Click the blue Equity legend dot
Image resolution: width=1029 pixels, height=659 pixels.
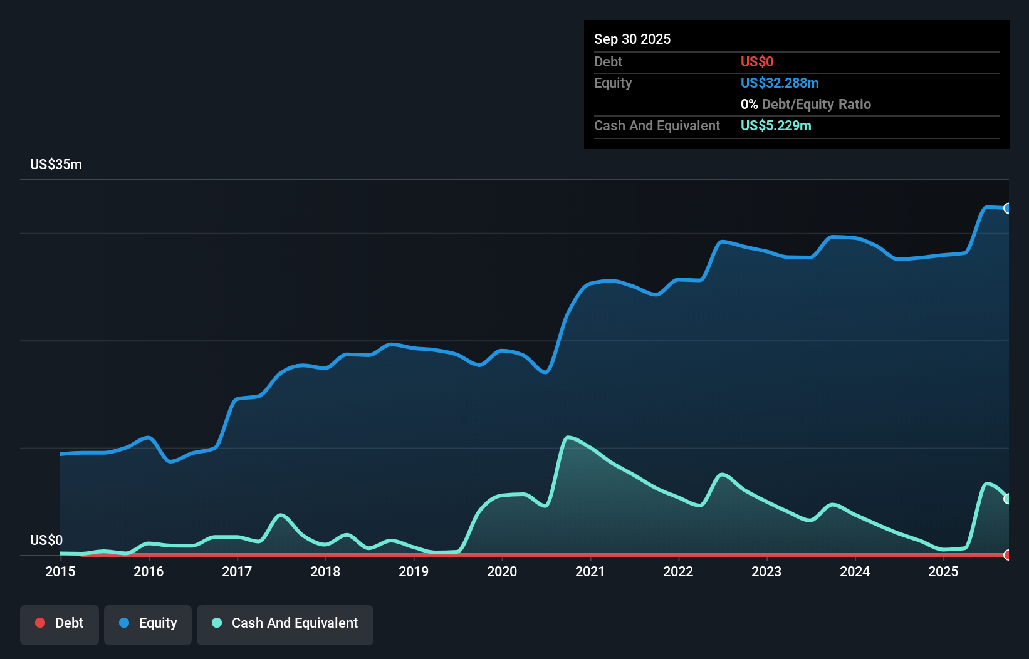pyautogui.click(x=123, y=623)
